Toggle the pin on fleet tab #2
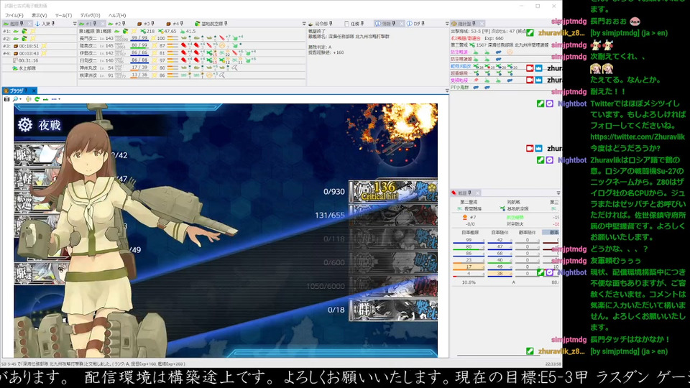This screenshot has height=388, width=690. [x=124, y=24]
